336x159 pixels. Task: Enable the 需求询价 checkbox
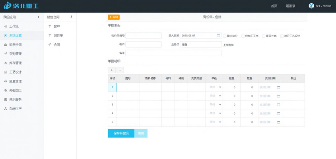[x=225, y=36]
